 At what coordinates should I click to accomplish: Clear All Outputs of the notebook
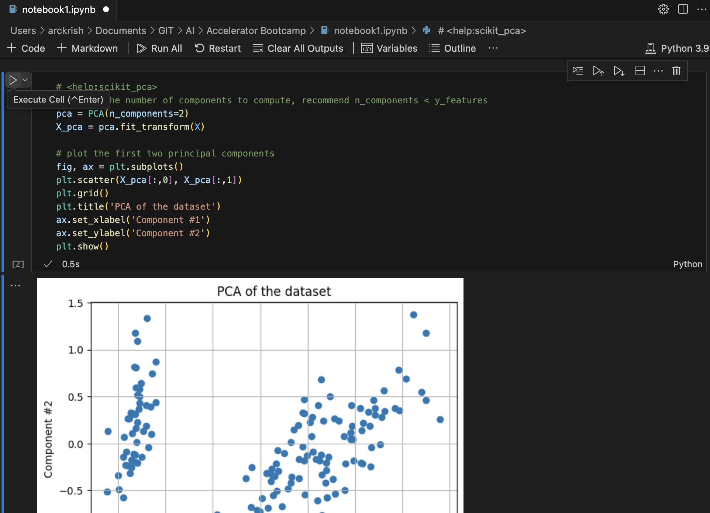coord(298,48)
